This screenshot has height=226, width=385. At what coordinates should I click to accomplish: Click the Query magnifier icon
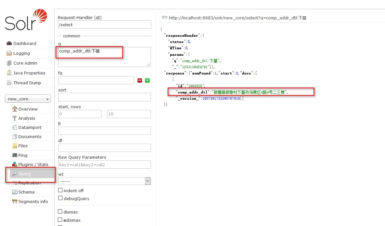[15, 174]
